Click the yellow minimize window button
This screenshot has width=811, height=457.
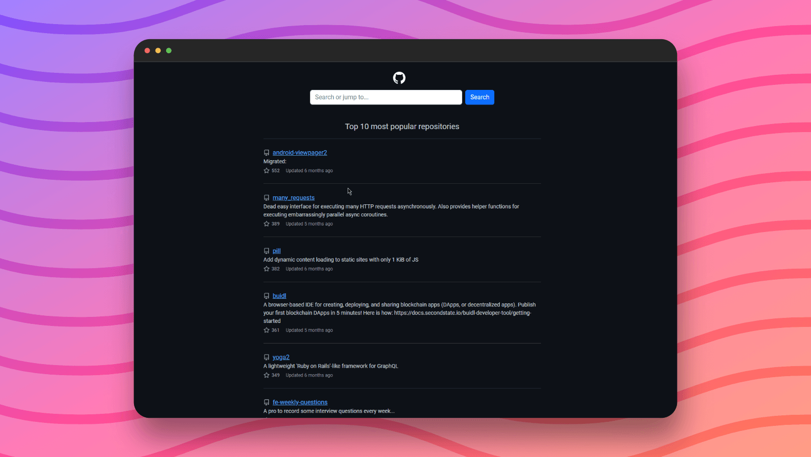[158, 51]
